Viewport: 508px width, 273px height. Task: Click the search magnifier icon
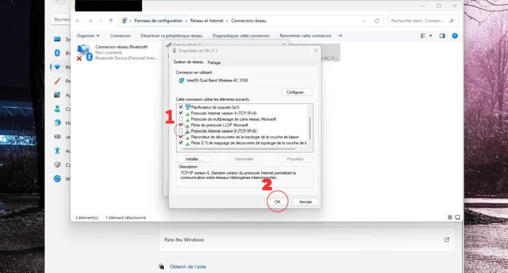451,21
